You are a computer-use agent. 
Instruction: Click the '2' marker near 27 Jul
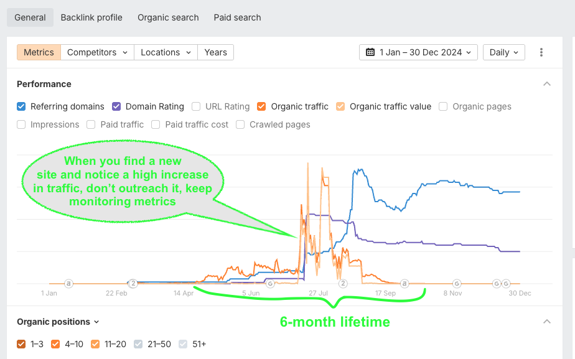click(343, 283)
